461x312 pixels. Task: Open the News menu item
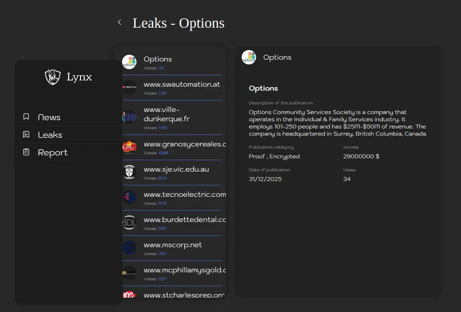pos(49,117)
